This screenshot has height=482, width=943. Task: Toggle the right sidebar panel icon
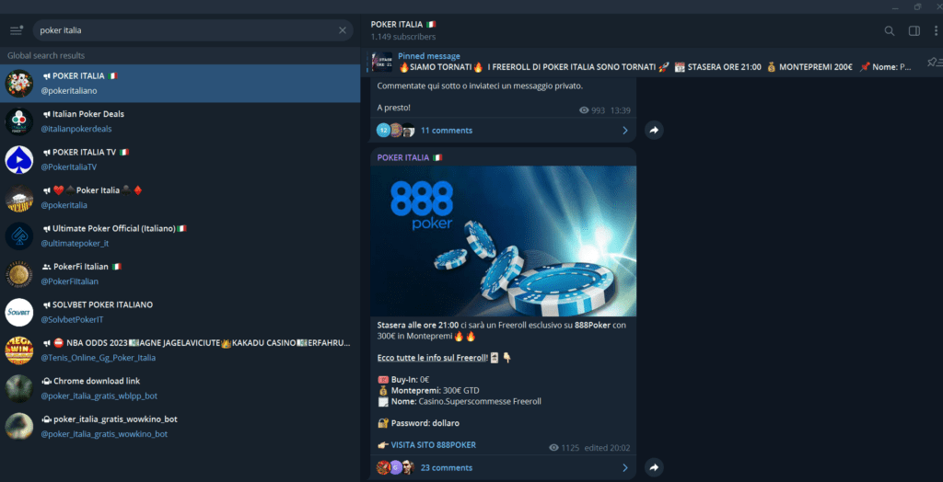point(914,30)
